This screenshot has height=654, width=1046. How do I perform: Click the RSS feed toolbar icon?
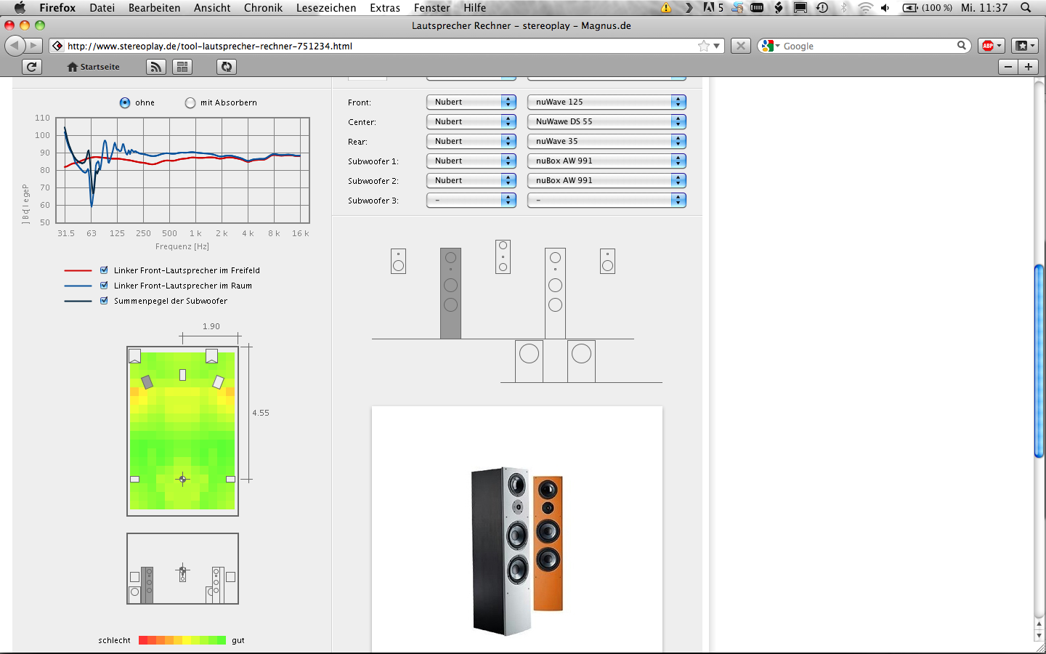156,67
